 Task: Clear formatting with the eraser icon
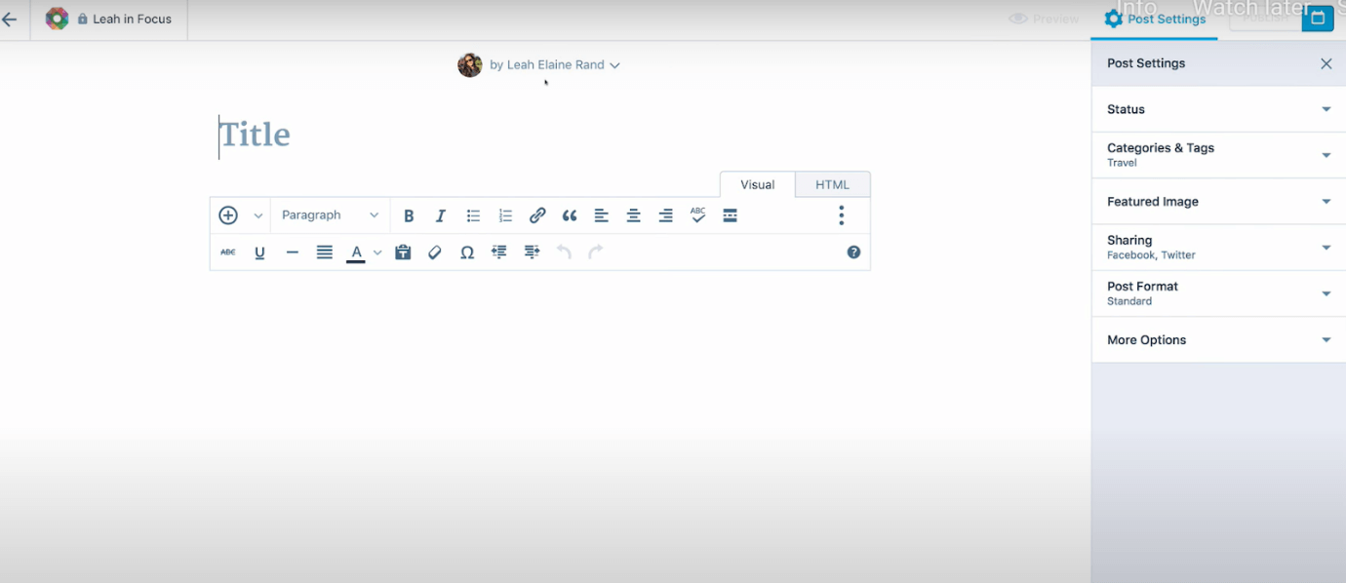click(x=434, y=252)
